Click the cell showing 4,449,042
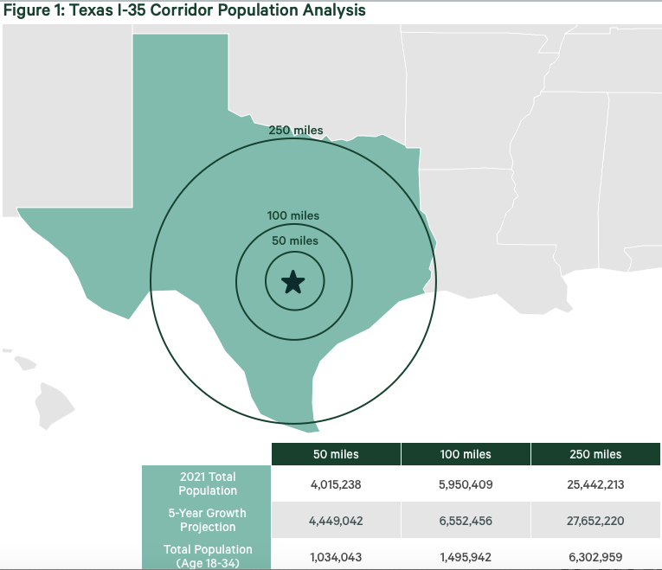Screen dimensions: 662x570 (336, 521)
